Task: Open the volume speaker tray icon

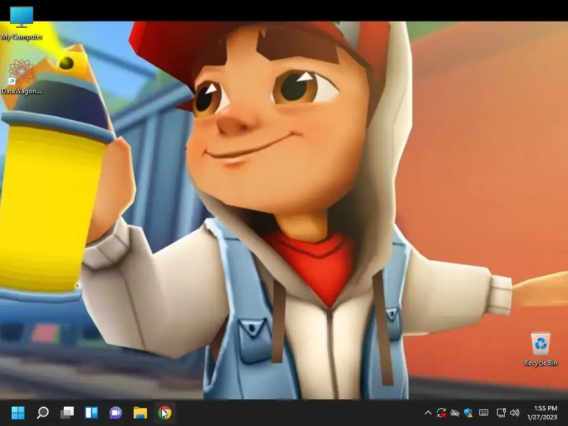Action: [514, 413]
